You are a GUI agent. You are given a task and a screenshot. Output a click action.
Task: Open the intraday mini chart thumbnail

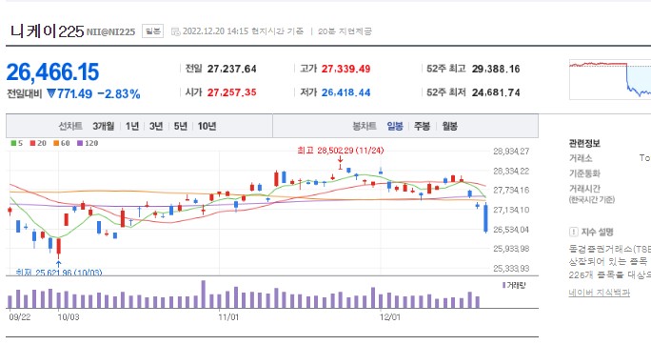pos(610,79)
